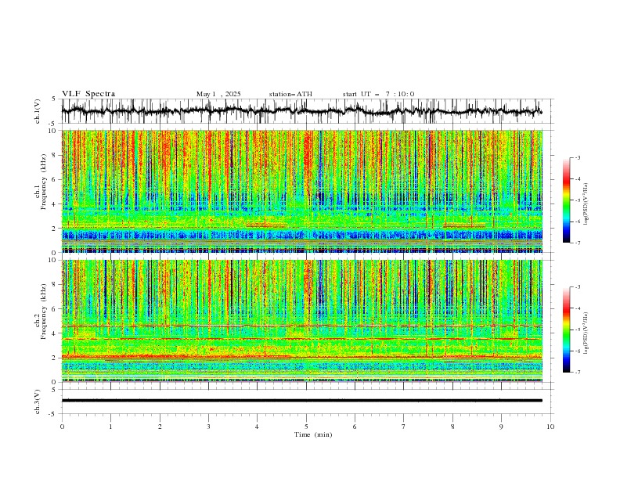Click the "VLF Spectra" plot title
The height and width of the screenshot is (479, 620).
(88, 94)
